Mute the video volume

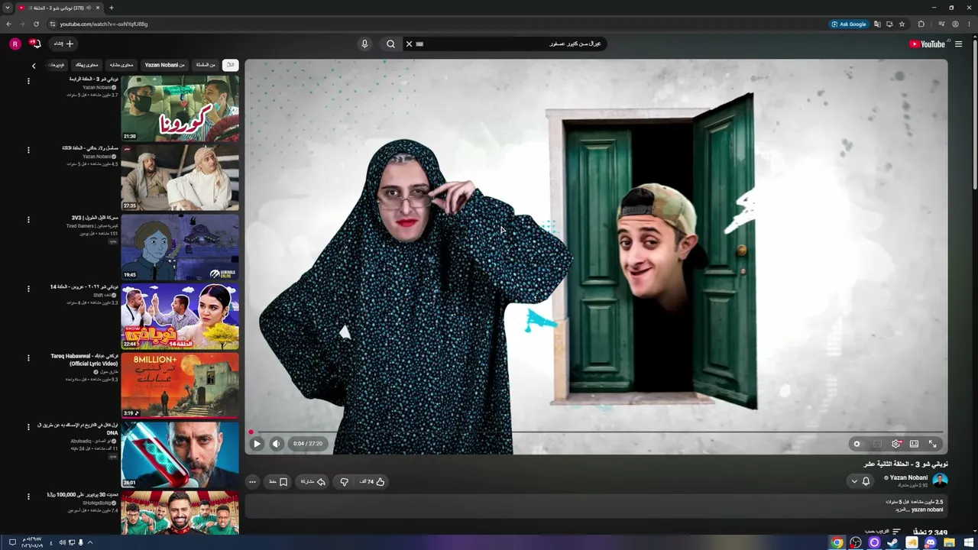point(277,444)
